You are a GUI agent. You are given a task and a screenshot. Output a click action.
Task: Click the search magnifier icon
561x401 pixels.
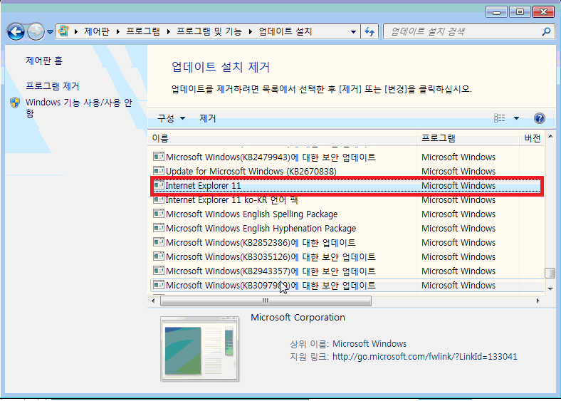[546, 31]
